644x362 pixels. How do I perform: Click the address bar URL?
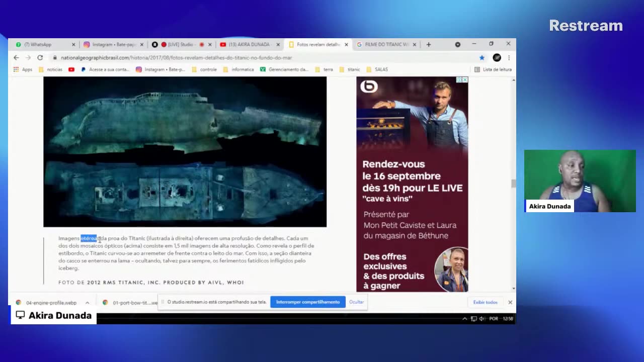click(176, 58)
